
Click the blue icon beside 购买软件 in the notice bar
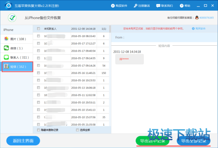pyautogui.click(x=193, y=29)
